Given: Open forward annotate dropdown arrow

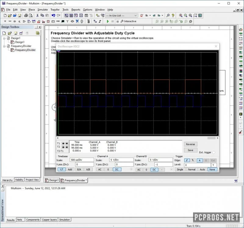Looking at the screenshot, I should point(162,16).
